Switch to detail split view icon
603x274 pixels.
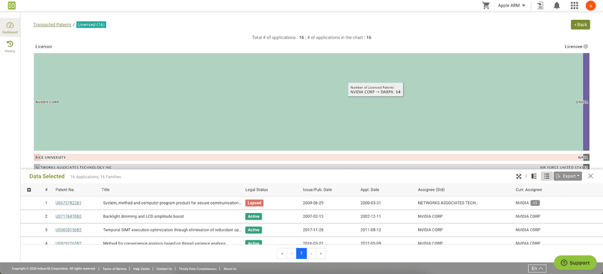click(x=534, y=176)
